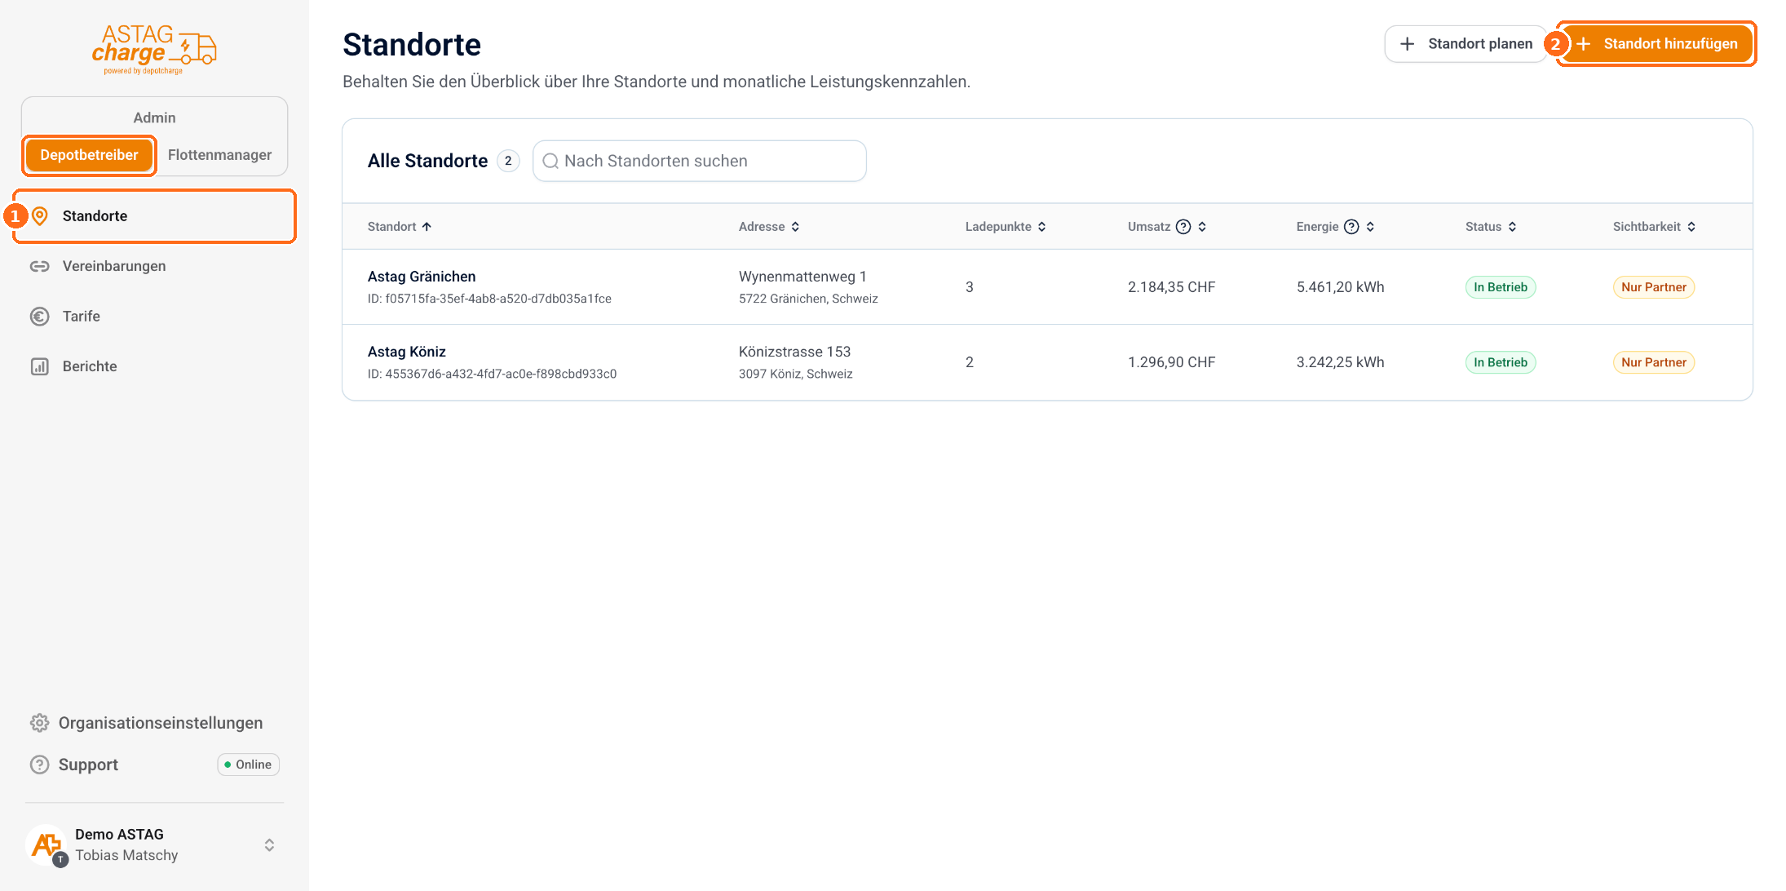Open Vereinbarungen in the sidebar
1786x891 pixels.
155,266
